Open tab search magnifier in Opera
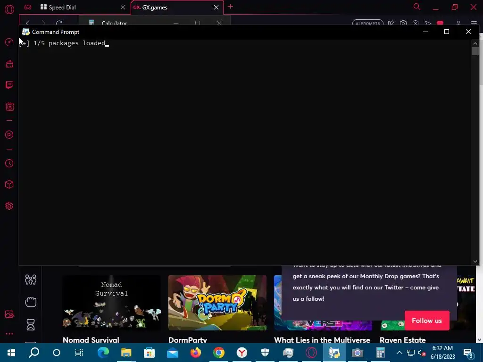This screenshot has height=362, width=483. pyautogui.click(x=417, y=7)
